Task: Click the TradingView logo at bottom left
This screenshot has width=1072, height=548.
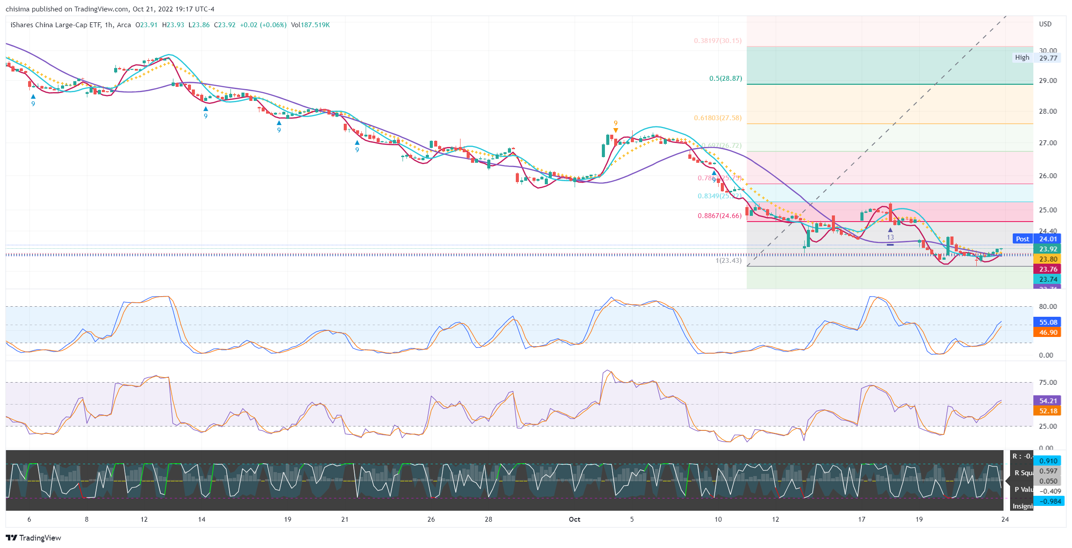Action: (x=33, y=537)
